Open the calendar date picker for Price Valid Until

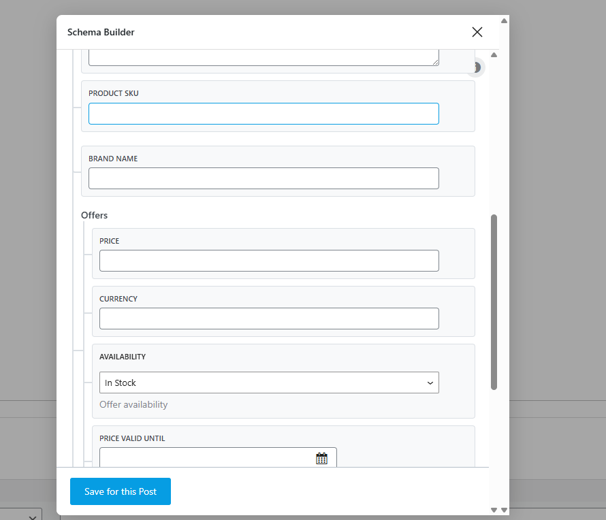click(321, 457)
